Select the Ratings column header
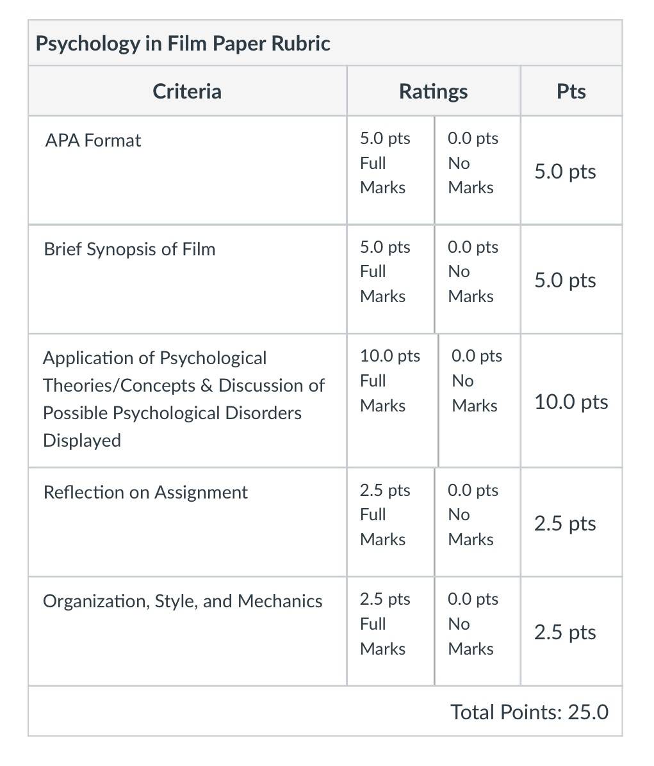Viewport: 654px width, 766px height. (434, 92)
